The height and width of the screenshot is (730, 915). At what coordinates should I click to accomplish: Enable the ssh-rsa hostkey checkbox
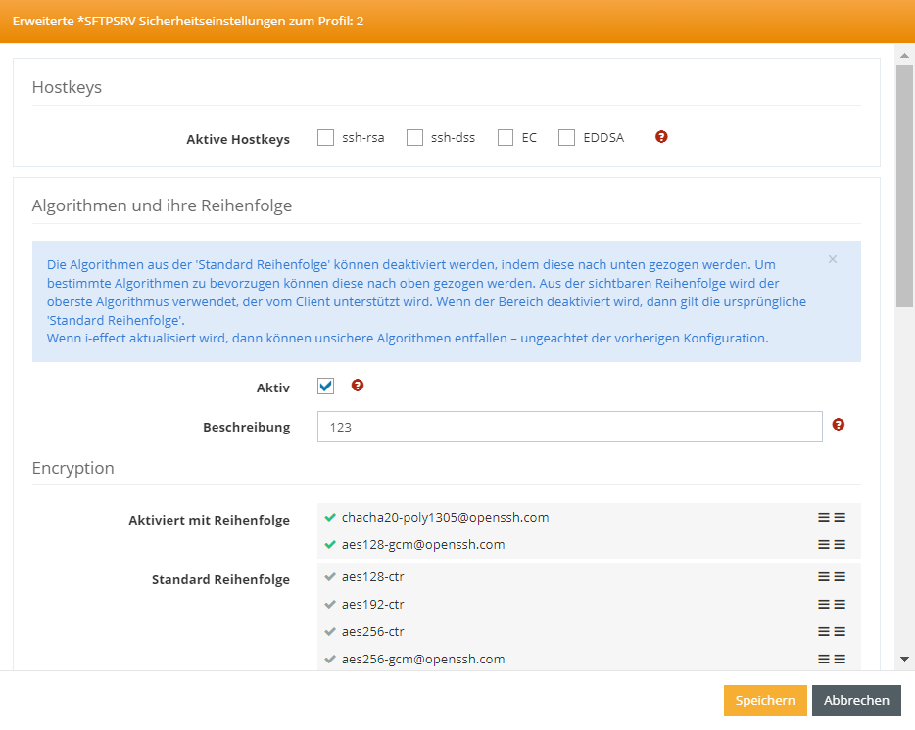(326, 138)
